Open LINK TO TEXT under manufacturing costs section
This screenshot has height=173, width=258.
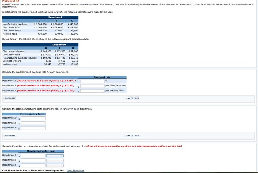pos(10,135)
